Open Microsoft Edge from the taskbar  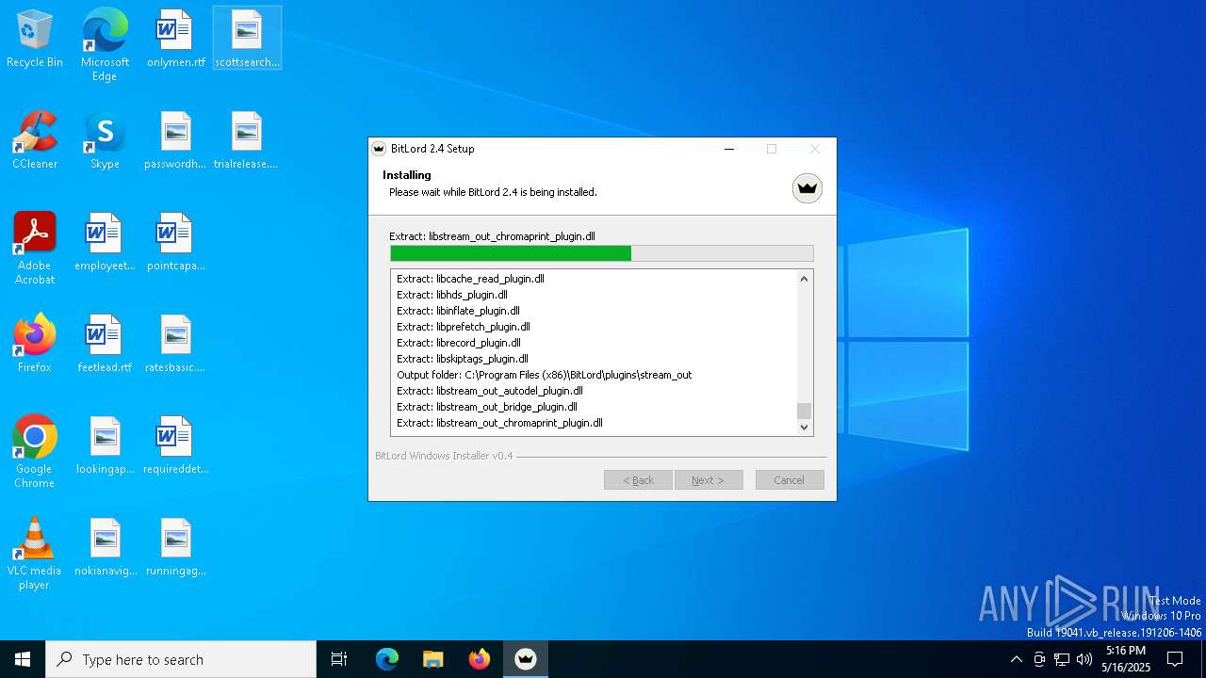387,659
